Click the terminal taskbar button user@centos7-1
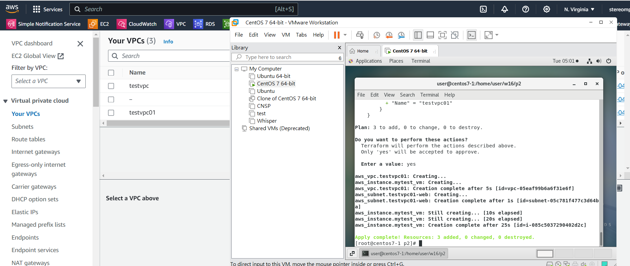 tap(403, 253)
